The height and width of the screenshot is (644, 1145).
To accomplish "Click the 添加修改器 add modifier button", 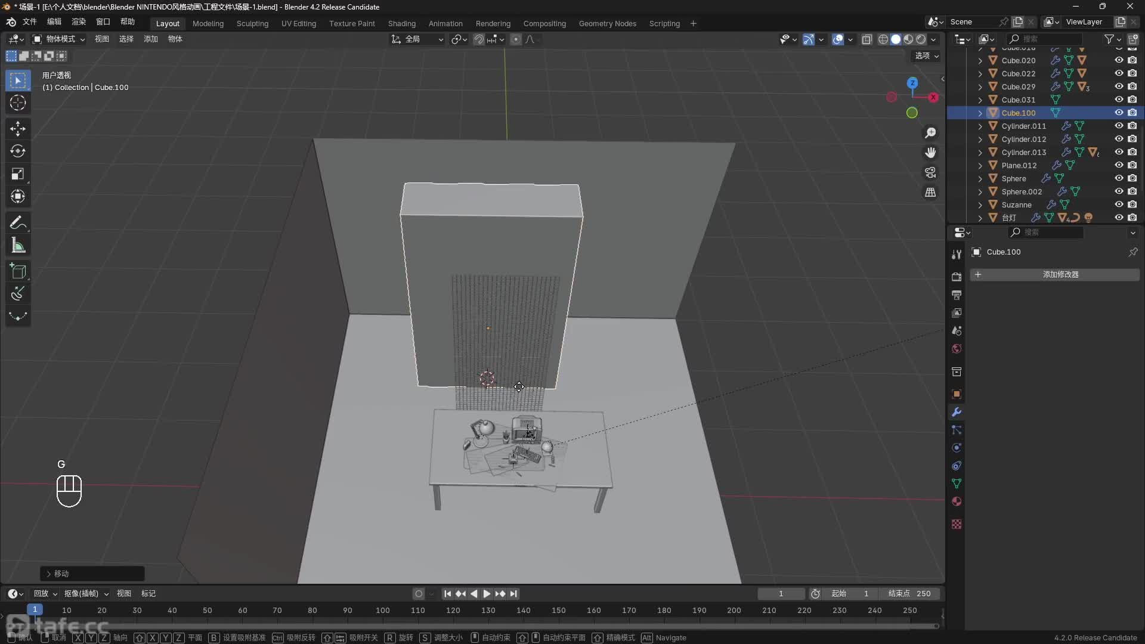I will click(1054, 275).
